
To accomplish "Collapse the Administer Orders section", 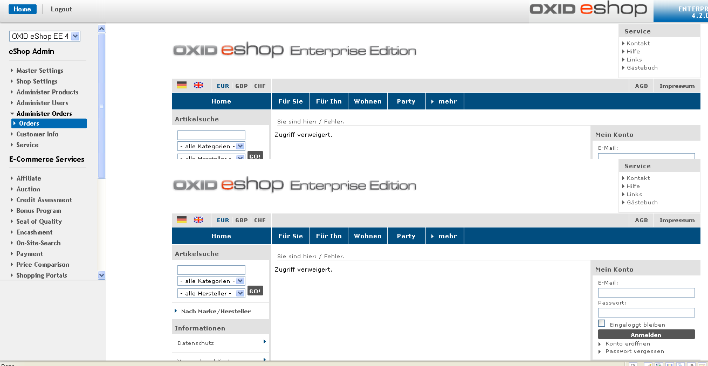I will [44, 114].
